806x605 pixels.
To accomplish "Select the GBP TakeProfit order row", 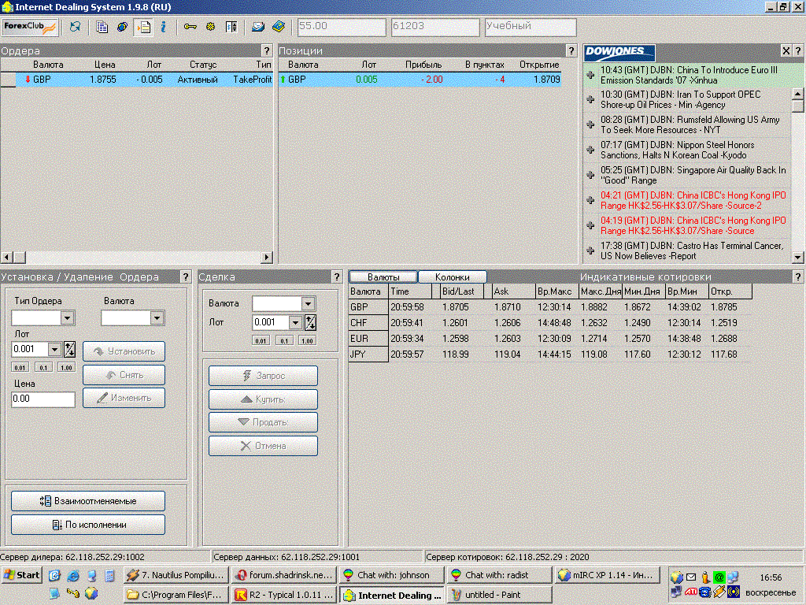I will 137,80.
